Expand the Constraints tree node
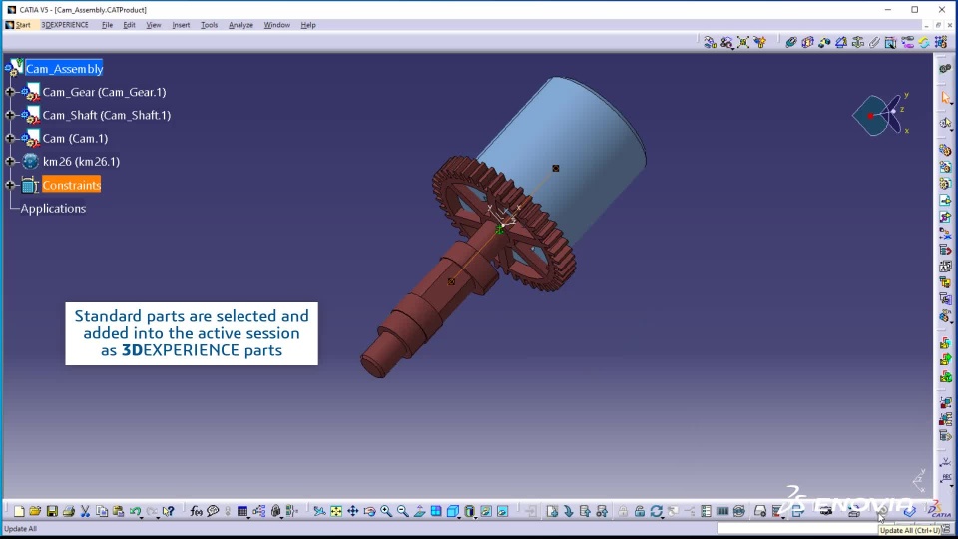958x539 pixels. pos(10,185)
